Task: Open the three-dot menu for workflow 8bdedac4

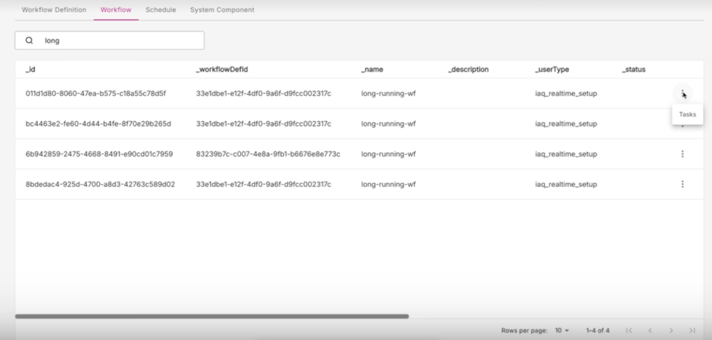Action: (x=682, y=184)
